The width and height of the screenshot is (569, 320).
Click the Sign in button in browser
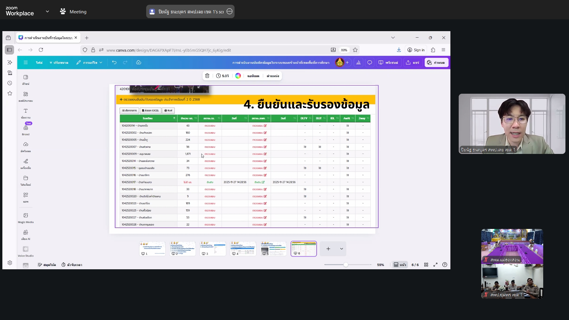click(x=416, y=50)
